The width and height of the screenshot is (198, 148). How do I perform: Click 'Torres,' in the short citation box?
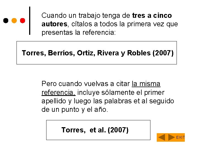[x=73, y=130]
